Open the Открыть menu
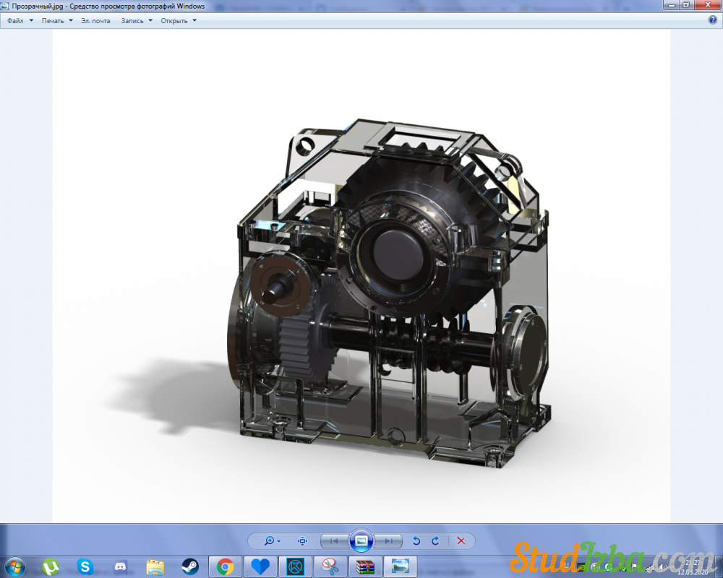The image size is (723, 578). coord(174,21)
